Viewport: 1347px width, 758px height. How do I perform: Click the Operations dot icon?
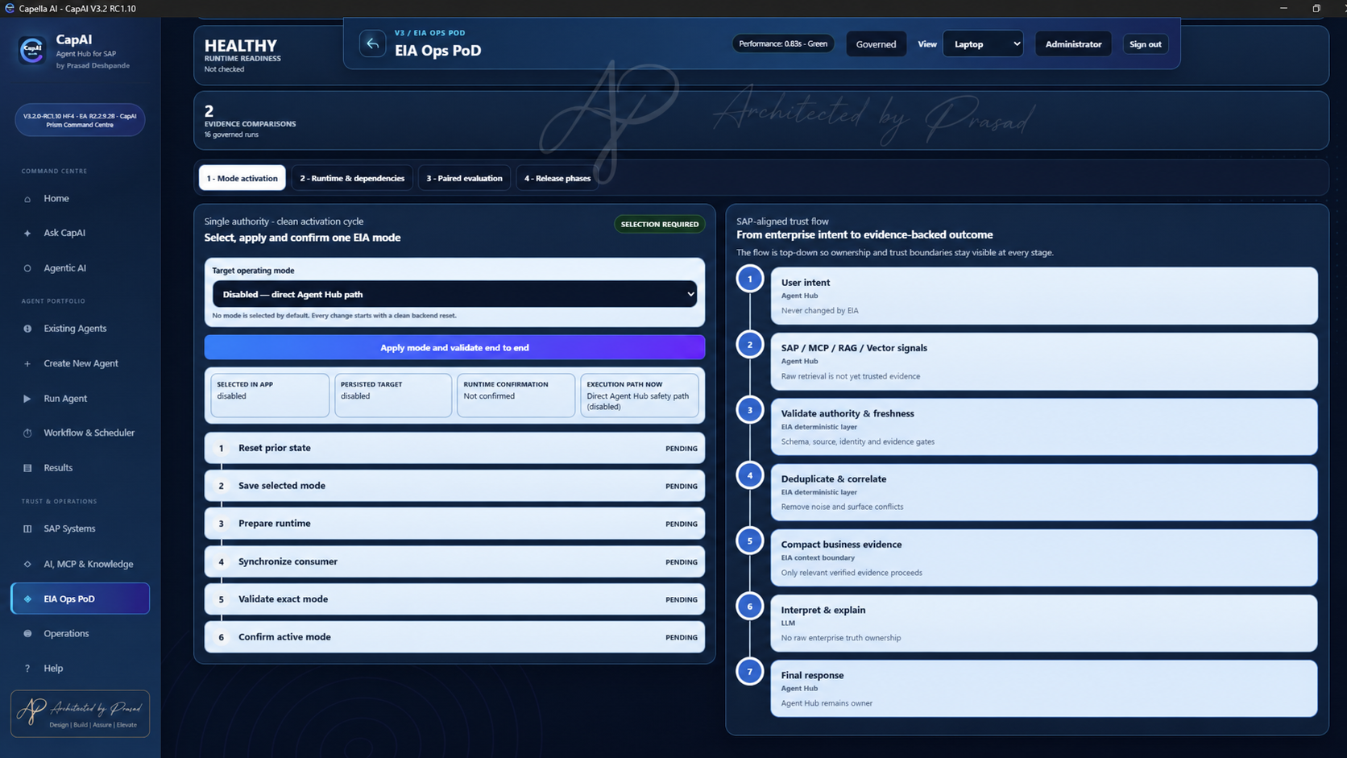coord(27,634)
